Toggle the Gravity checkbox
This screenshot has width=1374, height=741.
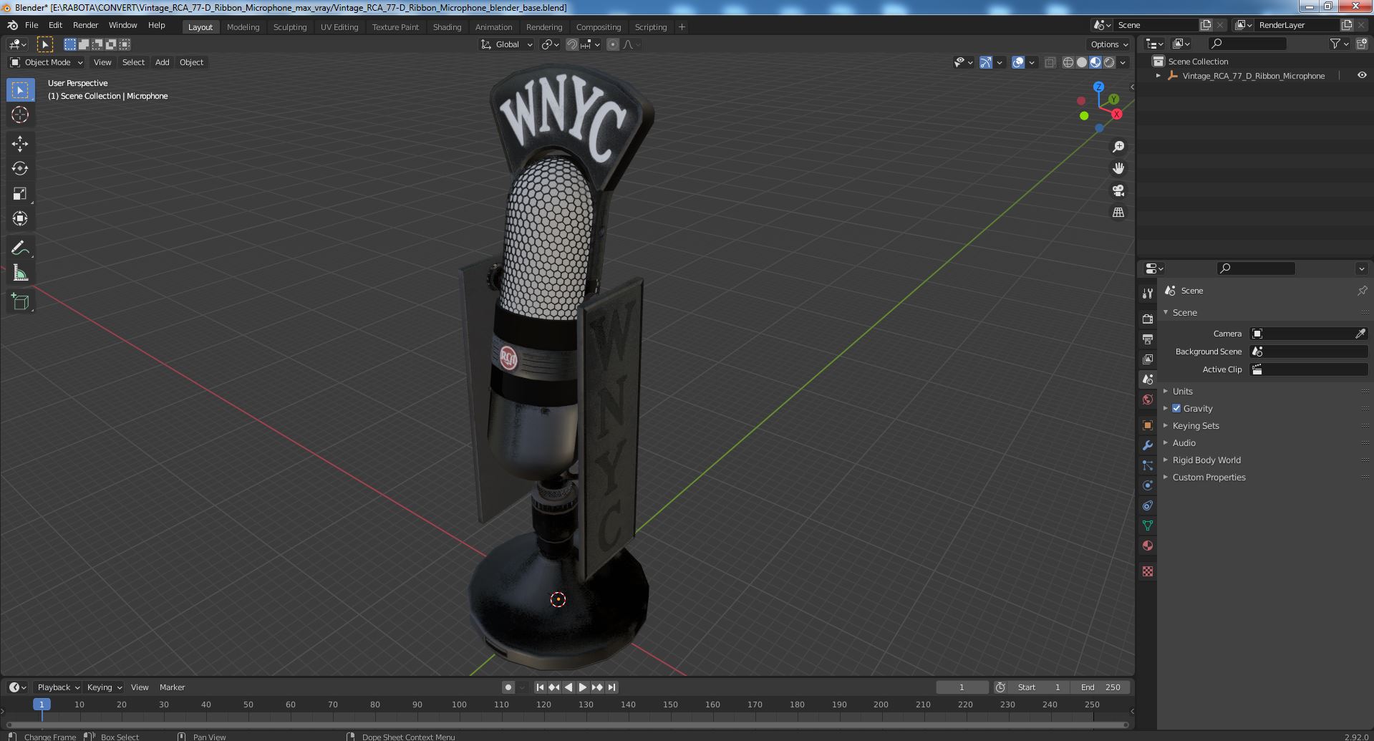1176,408
